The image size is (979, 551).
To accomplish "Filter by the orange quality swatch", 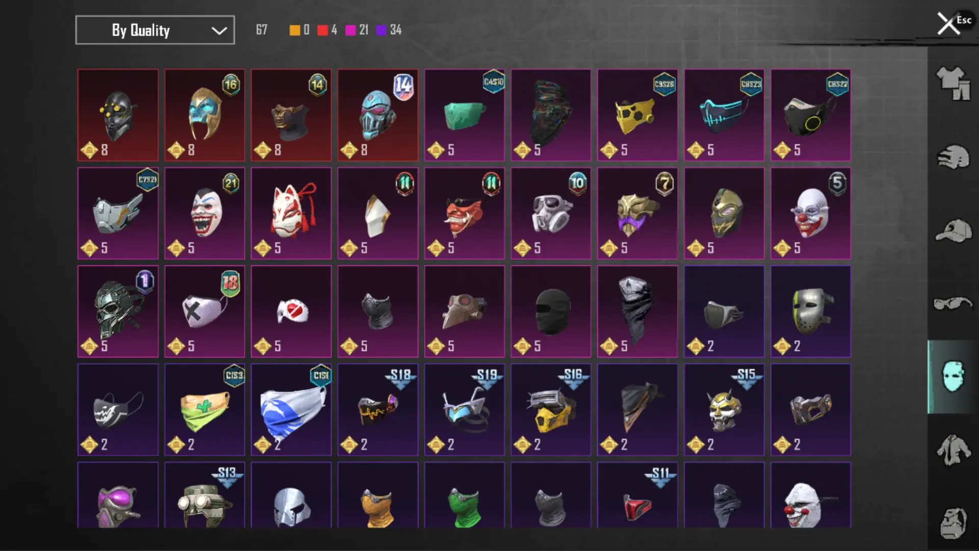I will point(295,30).
